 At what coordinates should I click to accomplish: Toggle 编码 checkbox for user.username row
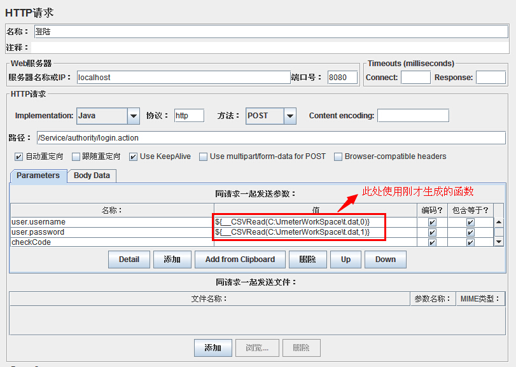click(x=432, y=223)
